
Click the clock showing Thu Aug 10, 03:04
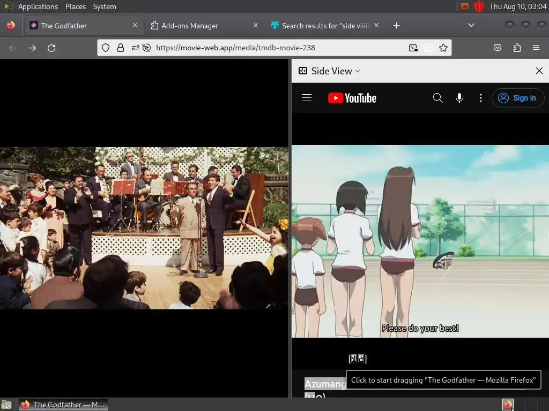point(518,6)
